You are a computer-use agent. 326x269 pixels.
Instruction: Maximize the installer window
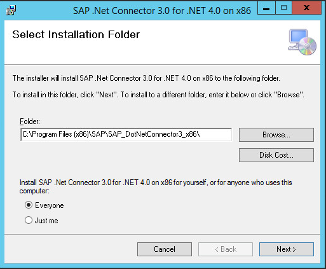pos(284,8)
